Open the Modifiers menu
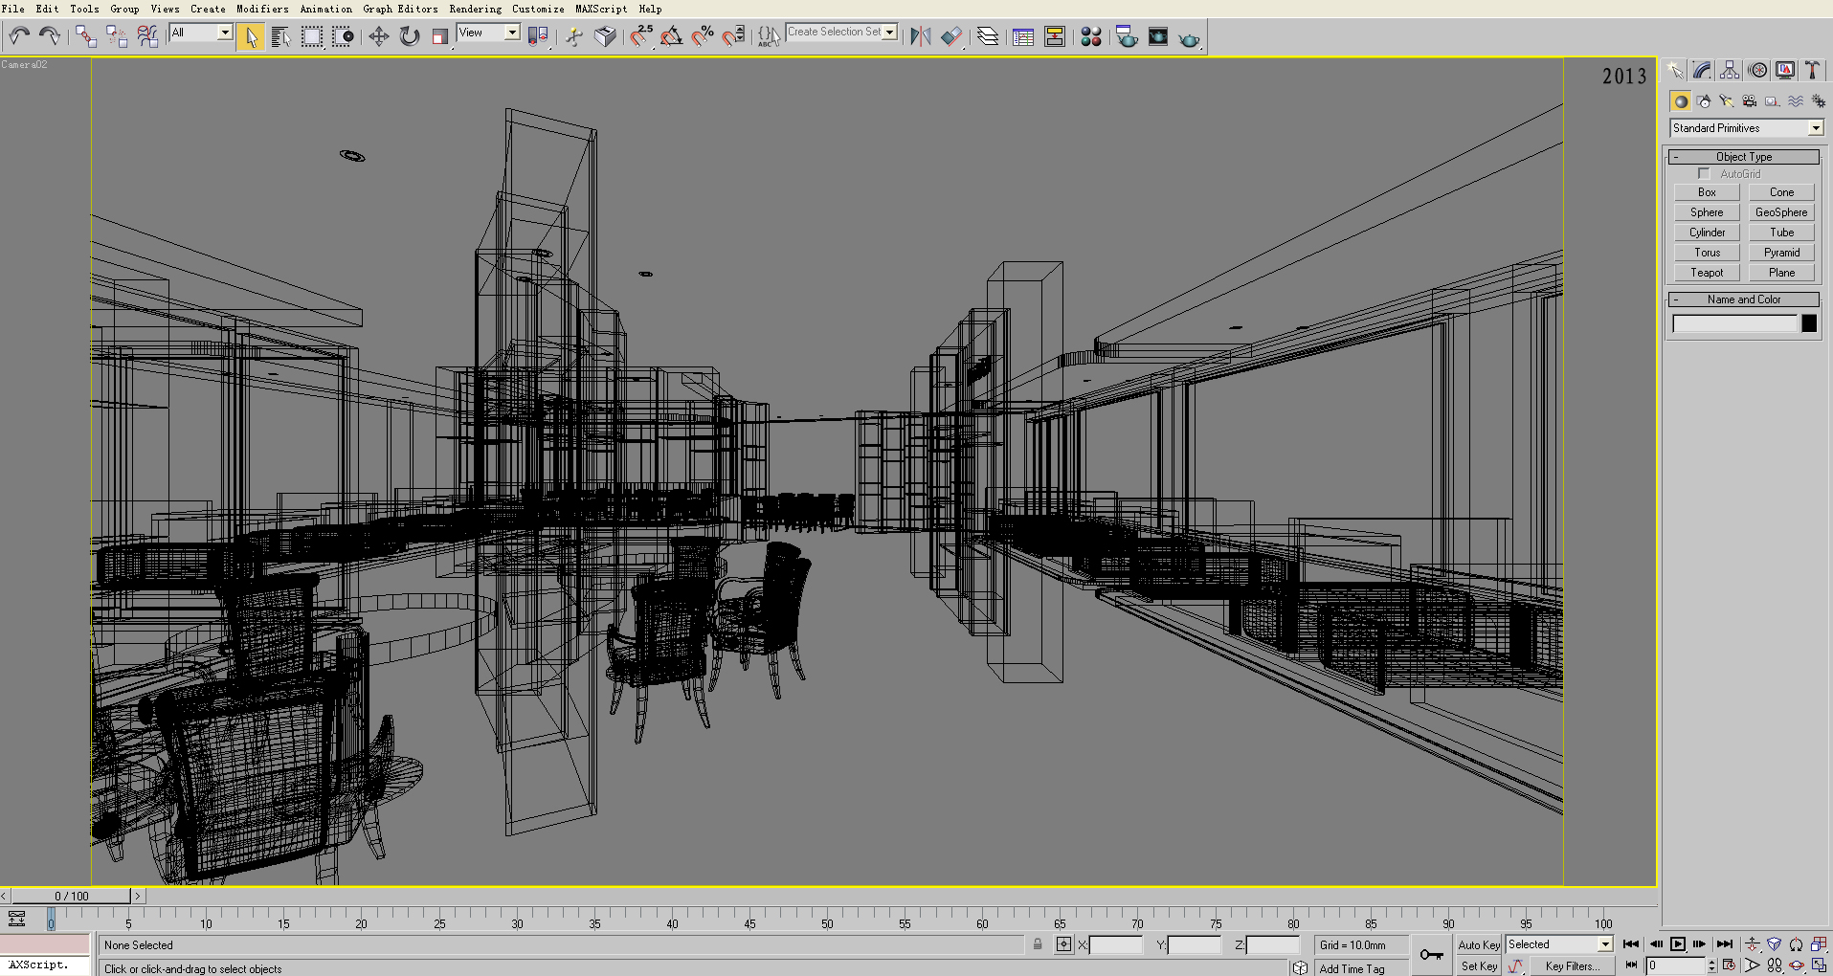 [262, 9]
